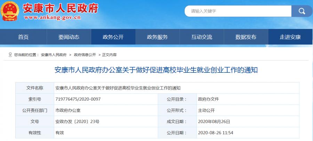
Task: Click the magnifier search button
Action: (x=302, y=11)
